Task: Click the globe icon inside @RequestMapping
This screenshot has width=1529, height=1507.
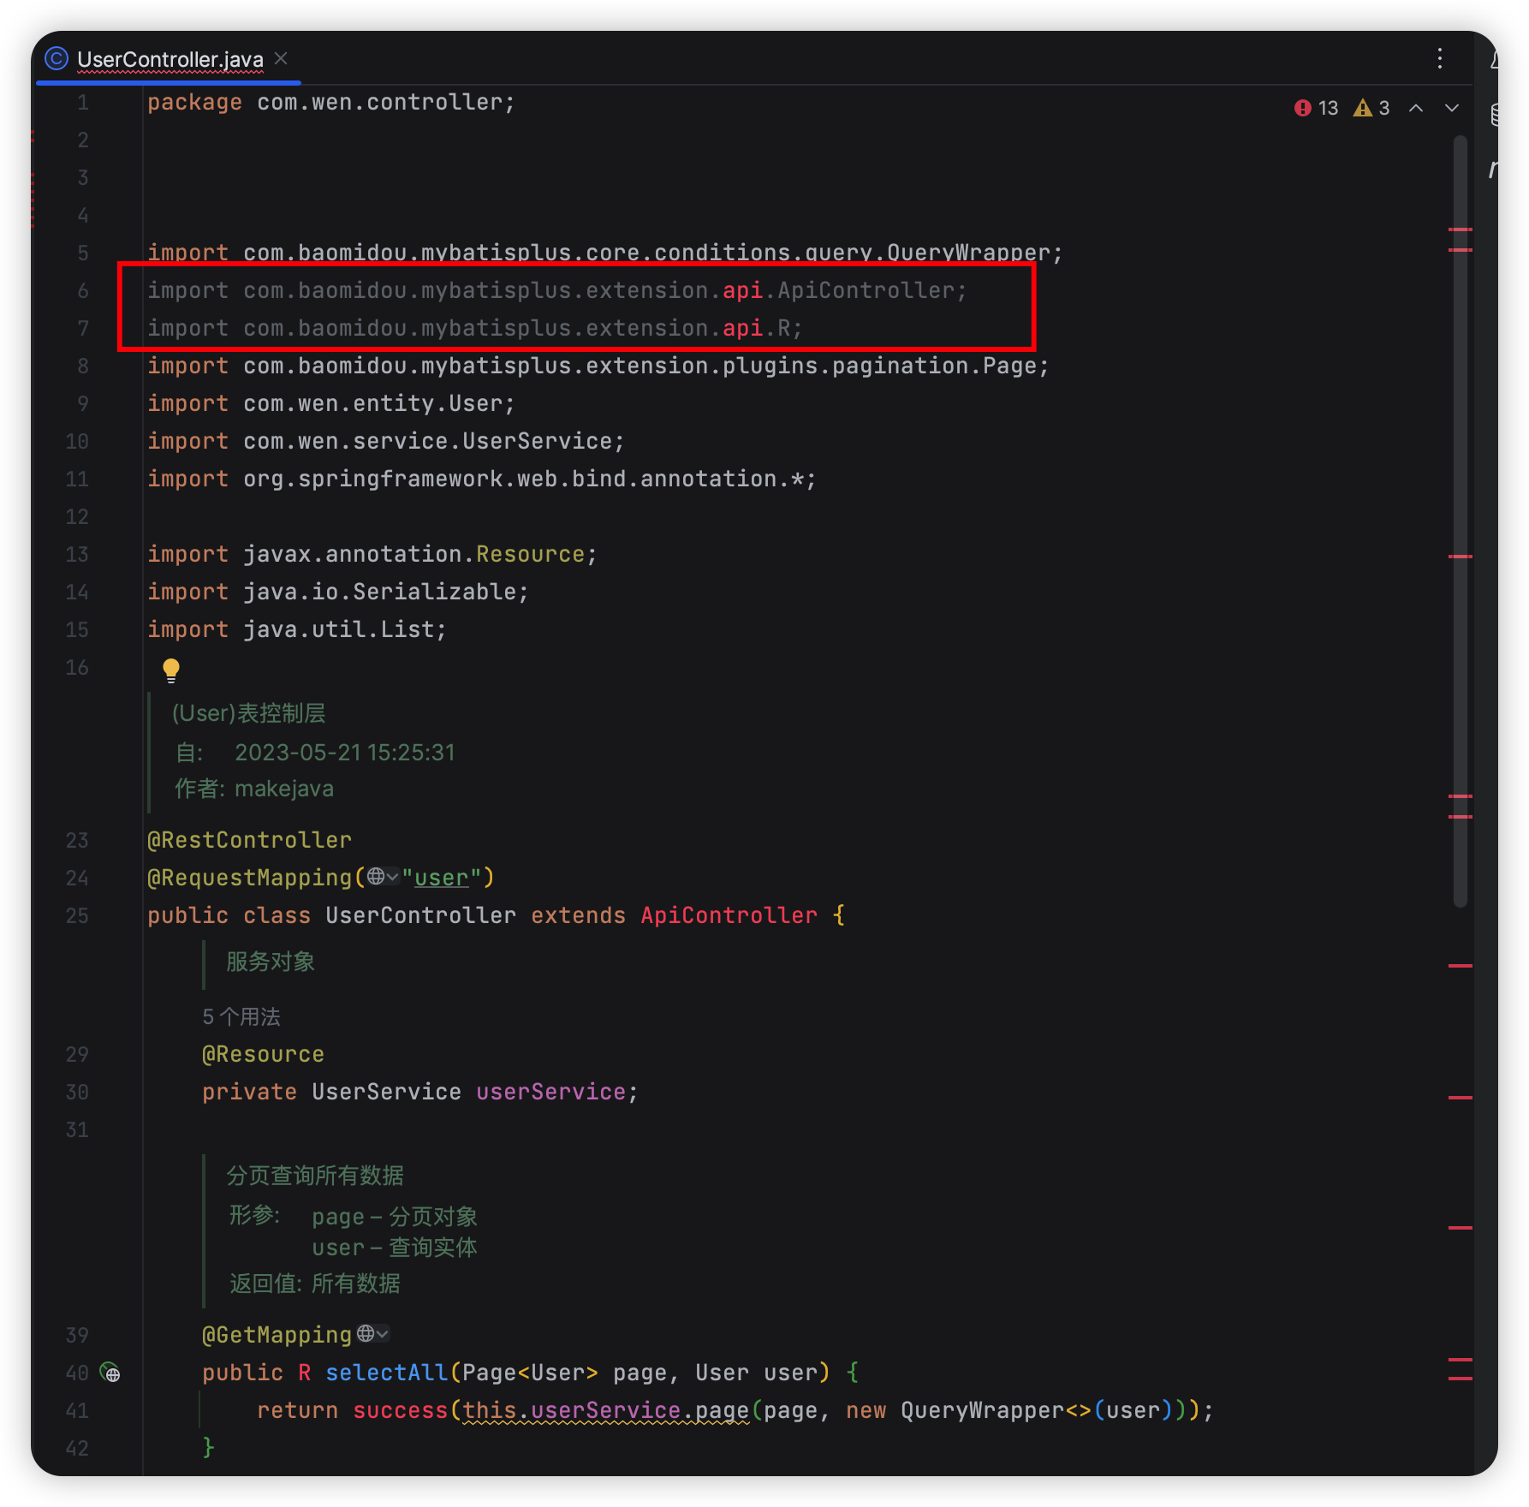Action: coord(374,878)
